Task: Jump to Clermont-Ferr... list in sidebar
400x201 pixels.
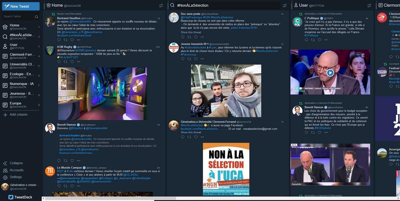Action: click(21, 56)
